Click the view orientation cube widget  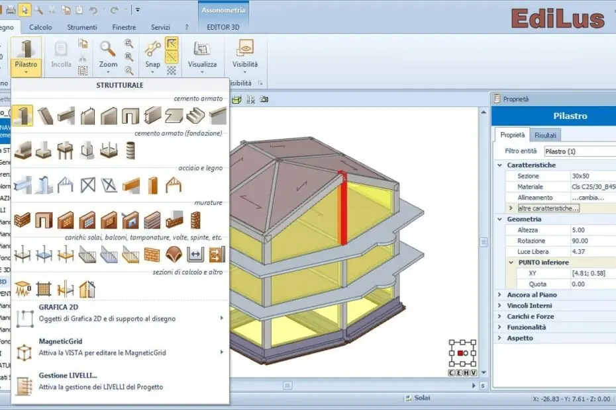click(462, 353)
